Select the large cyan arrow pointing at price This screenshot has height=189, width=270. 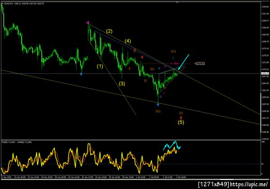coord(184,62)
